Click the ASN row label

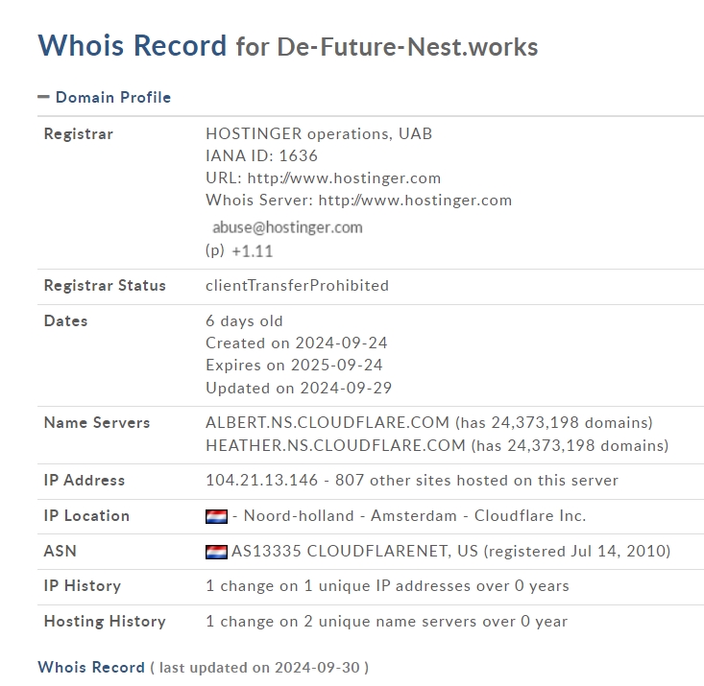pyautogui.click(x=61, y=551)
